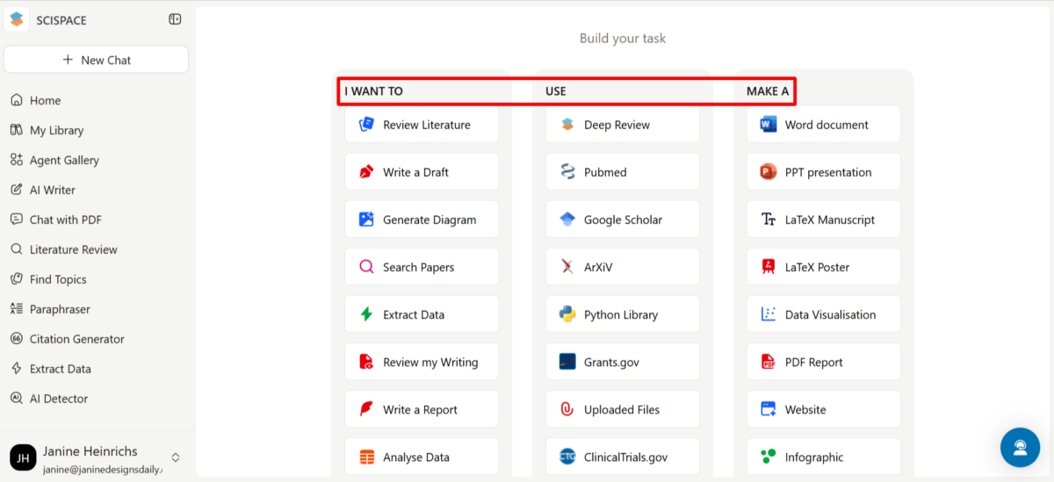Viewport: 1054px width, 482px height.
Task: Click the LaTeX Poster PDF icon
Action: (x=769, y=267)
